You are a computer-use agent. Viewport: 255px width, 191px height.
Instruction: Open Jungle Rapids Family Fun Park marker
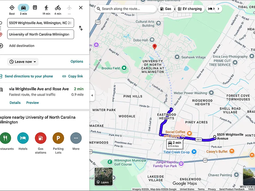click(181, 163)
